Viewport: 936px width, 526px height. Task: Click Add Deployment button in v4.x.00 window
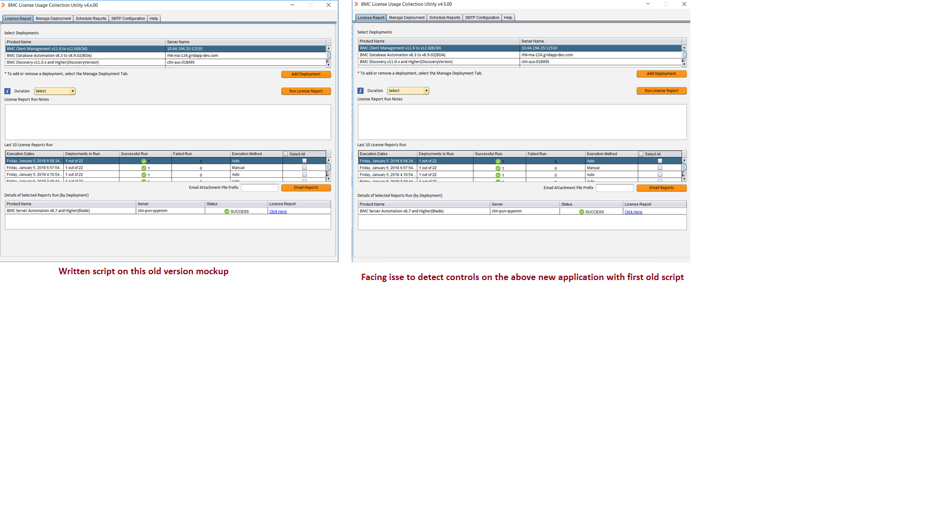[x=306, y=74]
